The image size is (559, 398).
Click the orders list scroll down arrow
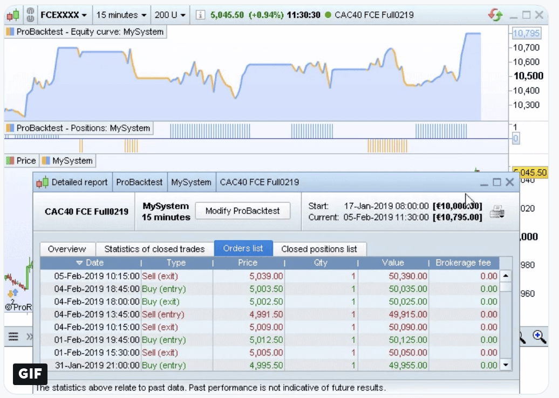(506, 365)
